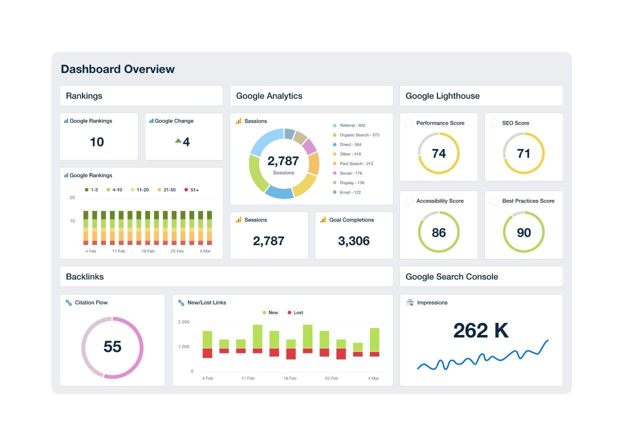Click the link icon beside Citation Flow
This screenshot has width=624, height=446.
[68, 302]
